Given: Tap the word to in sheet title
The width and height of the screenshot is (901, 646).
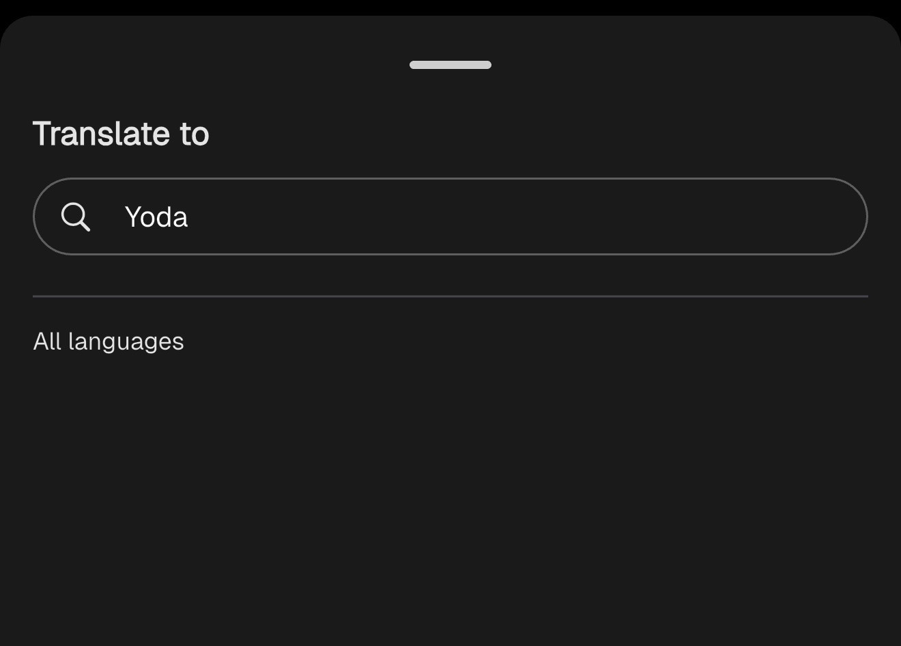Looking at the screenshot, I should pyautogui.click(x=195, y=134).
